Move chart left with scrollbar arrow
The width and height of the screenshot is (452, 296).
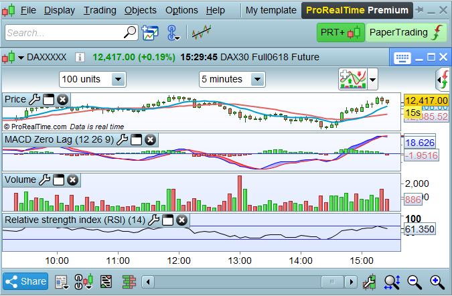click(148, 282)
